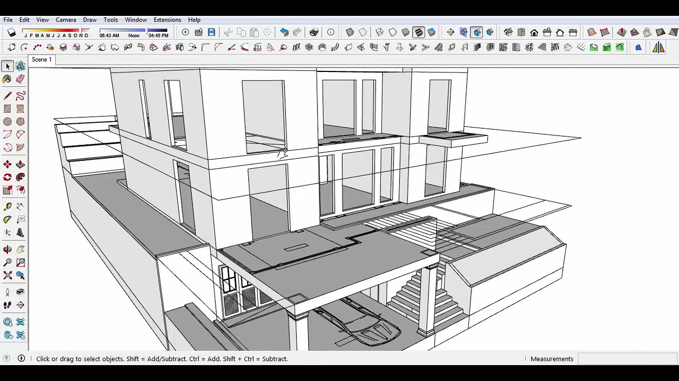Click the Zoom Extents tool

point(7,275)
